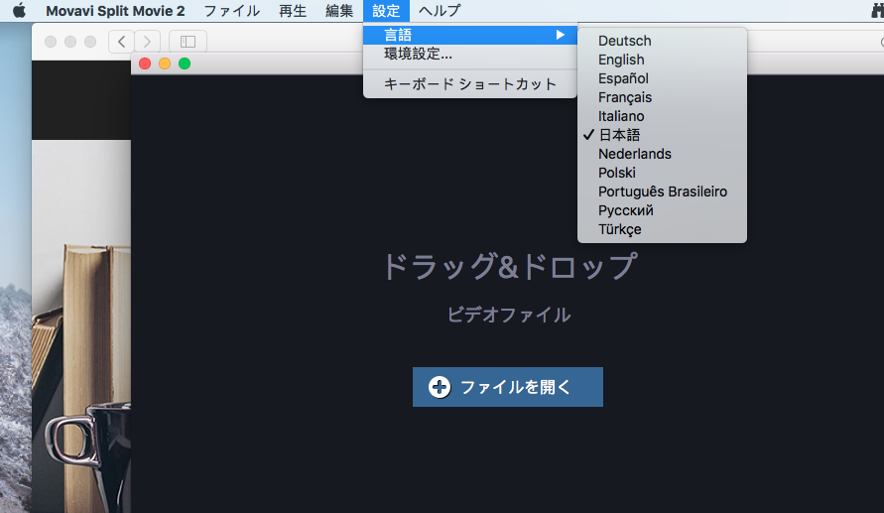Viewport: 884px width, 513px height.
Task: Select English language
Action: click(x=662, y=60)
